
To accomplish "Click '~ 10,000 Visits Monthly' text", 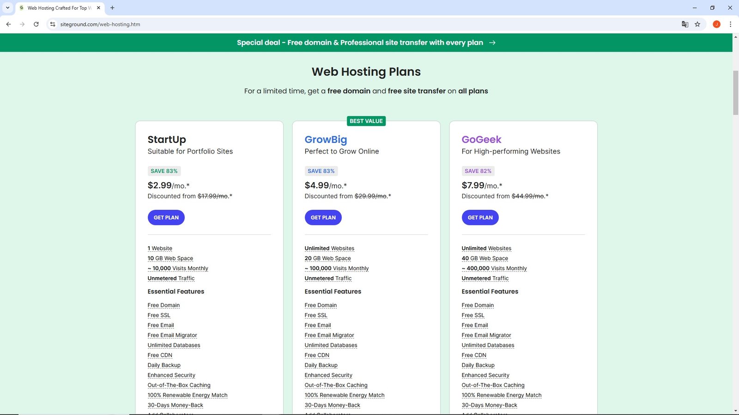I will [178, 268].
